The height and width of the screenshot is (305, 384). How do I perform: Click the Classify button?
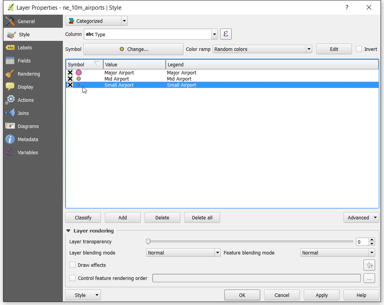[83, 217]
